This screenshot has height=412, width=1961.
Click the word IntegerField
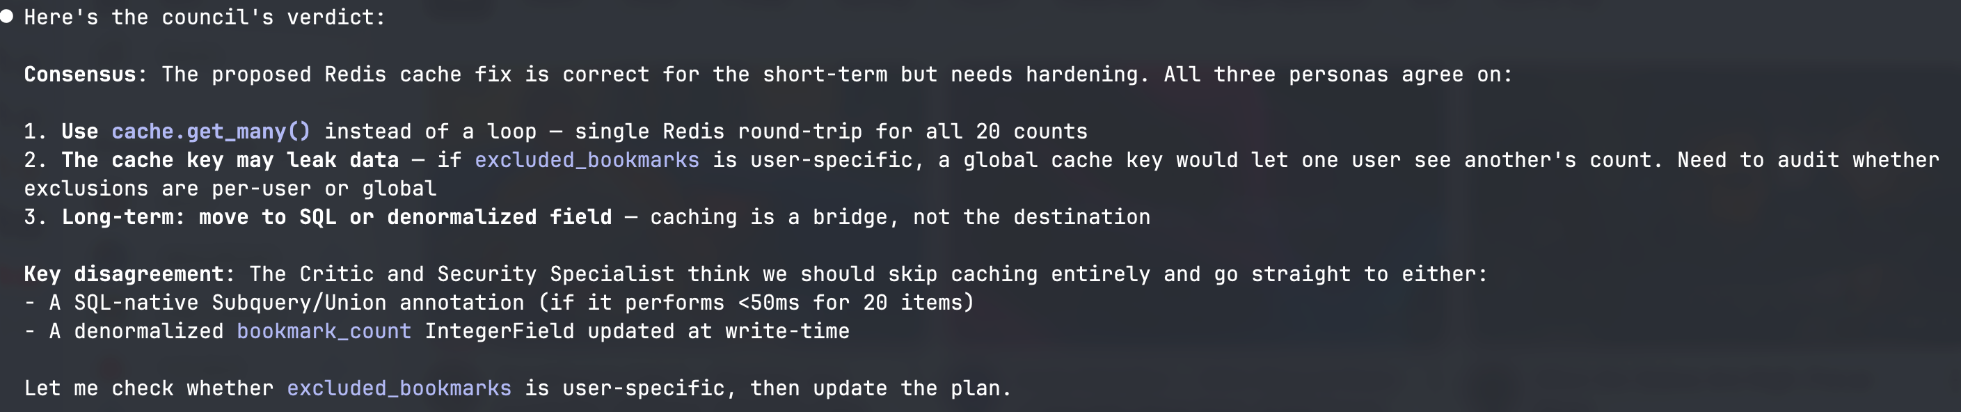[x=499, y=331]
